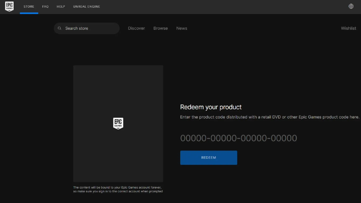This screenshot has height=203, width=361.
Task: Open the Wishlist link
Action: pos(349,28)
